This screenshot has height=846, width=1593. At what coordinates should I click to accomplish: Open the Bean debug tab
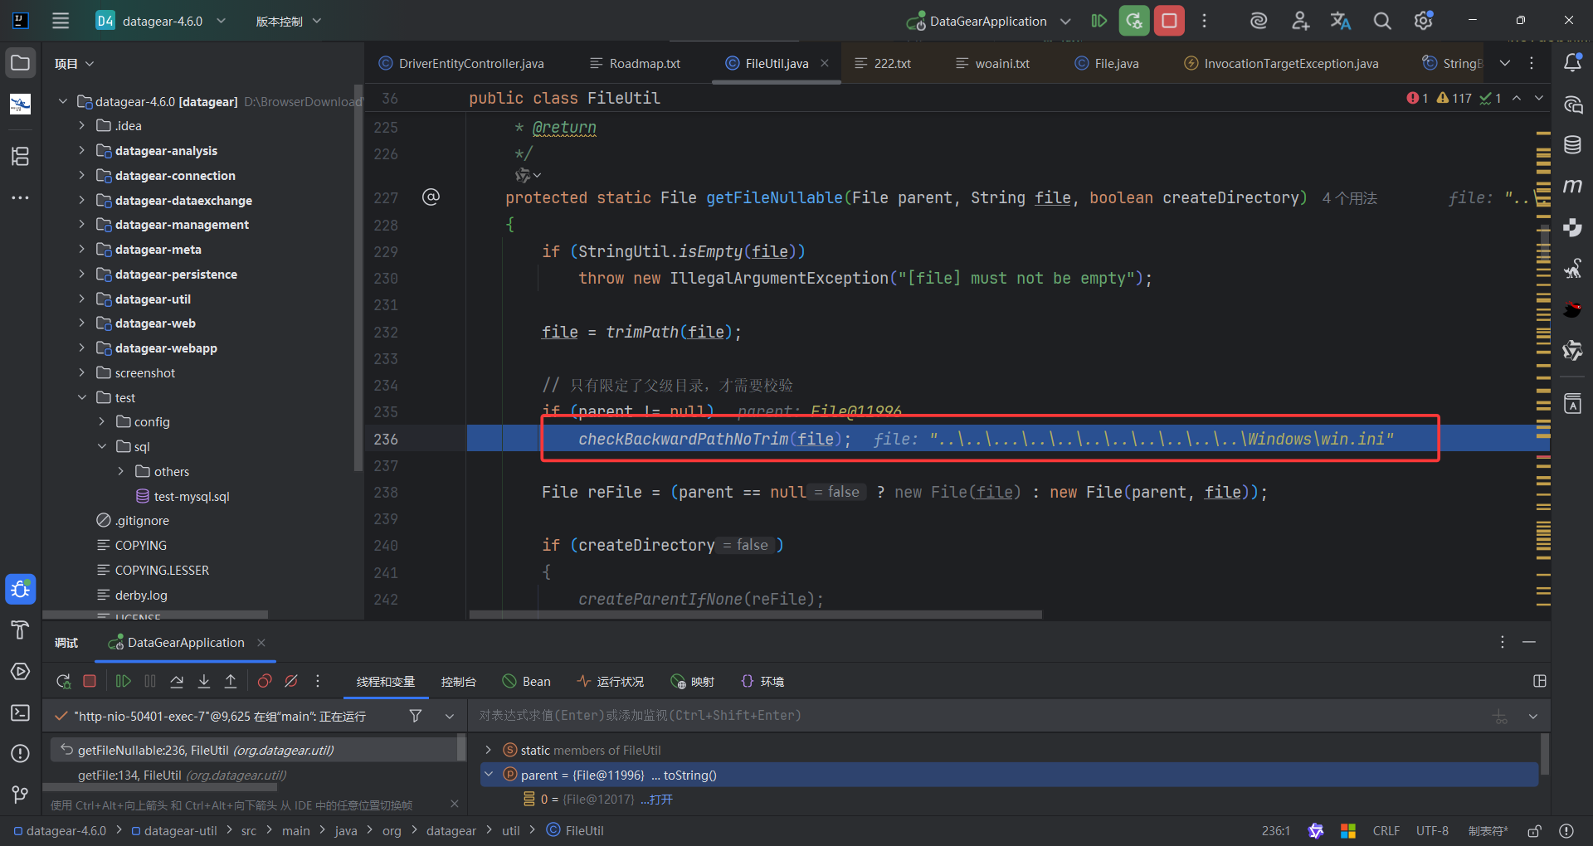tap(527, 682)
